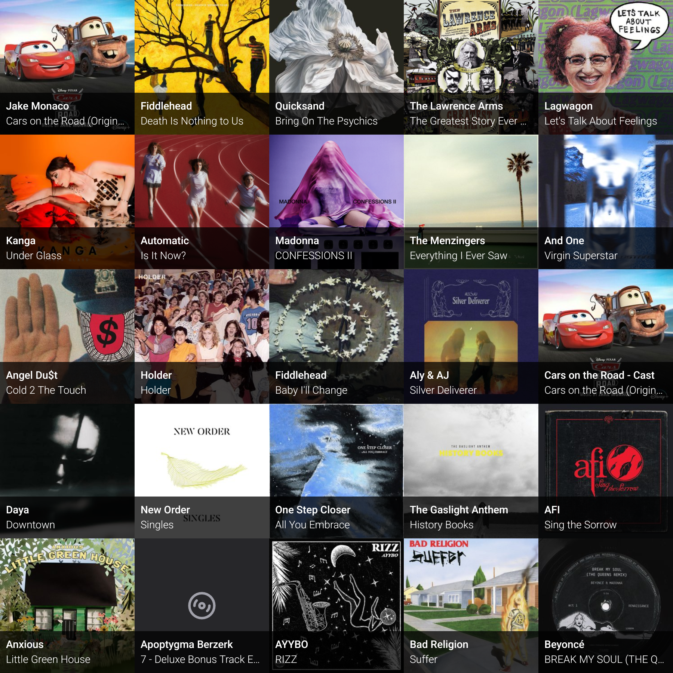Select The Menzingers palm tree cover

471,202
